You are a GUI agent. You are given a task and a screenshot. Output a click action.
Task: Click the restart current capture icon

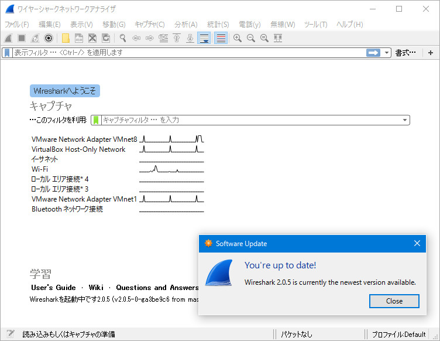coord(35,38)
